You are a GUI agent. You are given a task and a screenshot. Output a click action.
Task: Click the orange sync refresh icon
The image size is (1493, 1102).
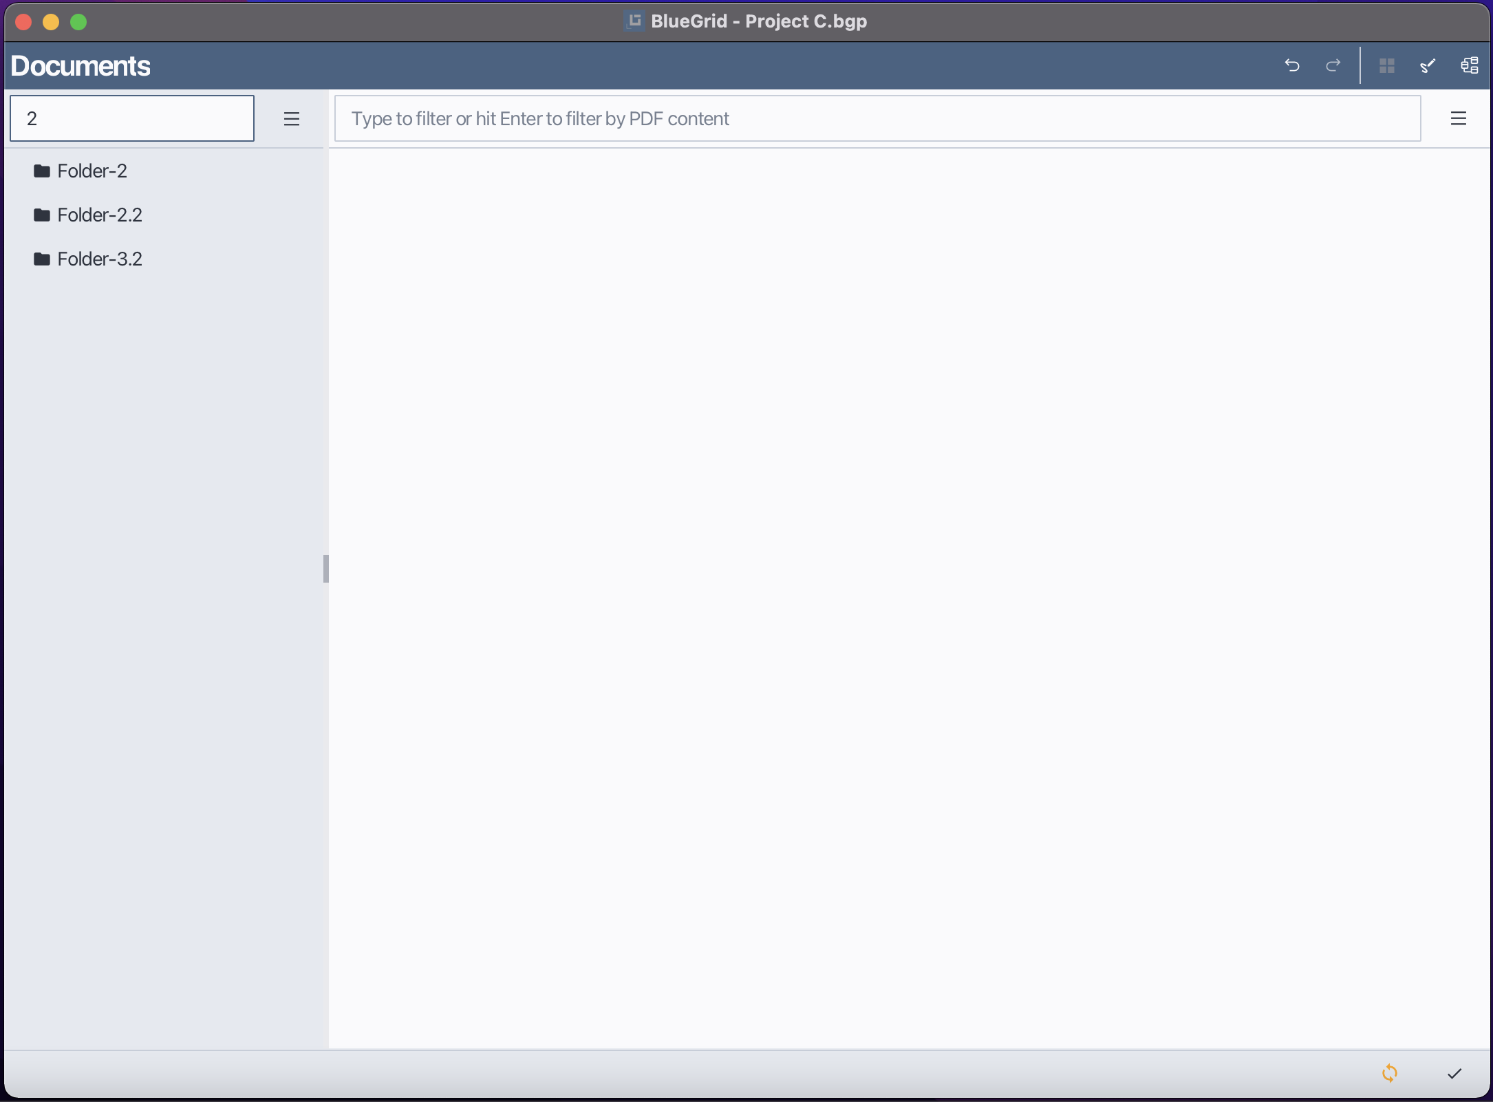pos(1389,1073)
